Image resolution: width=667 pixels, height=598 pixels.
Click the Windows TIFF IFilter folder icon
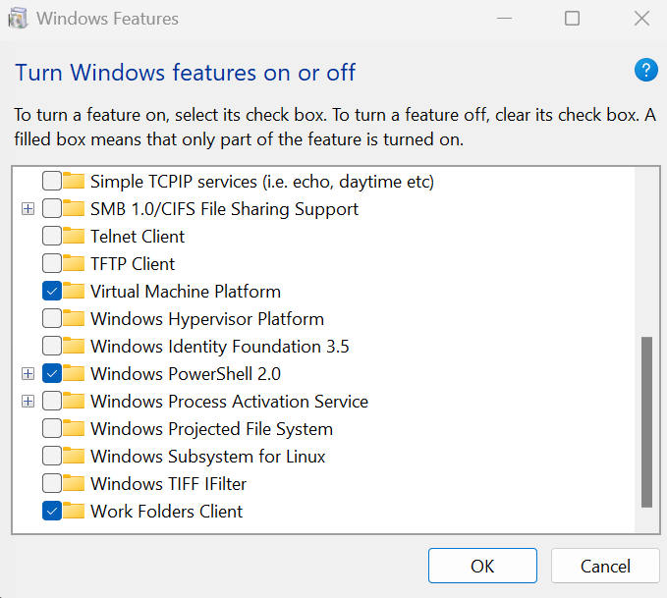click(x=74, y=484)
